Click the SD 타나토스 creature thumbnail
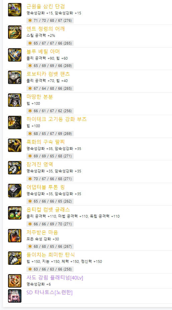This screenshot has width=172, height=310. 15,296
